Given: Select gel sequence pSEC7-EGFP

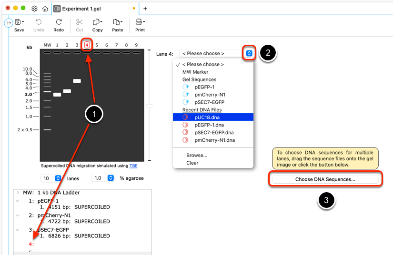Looking at the screenshot, I should (213, 102).
